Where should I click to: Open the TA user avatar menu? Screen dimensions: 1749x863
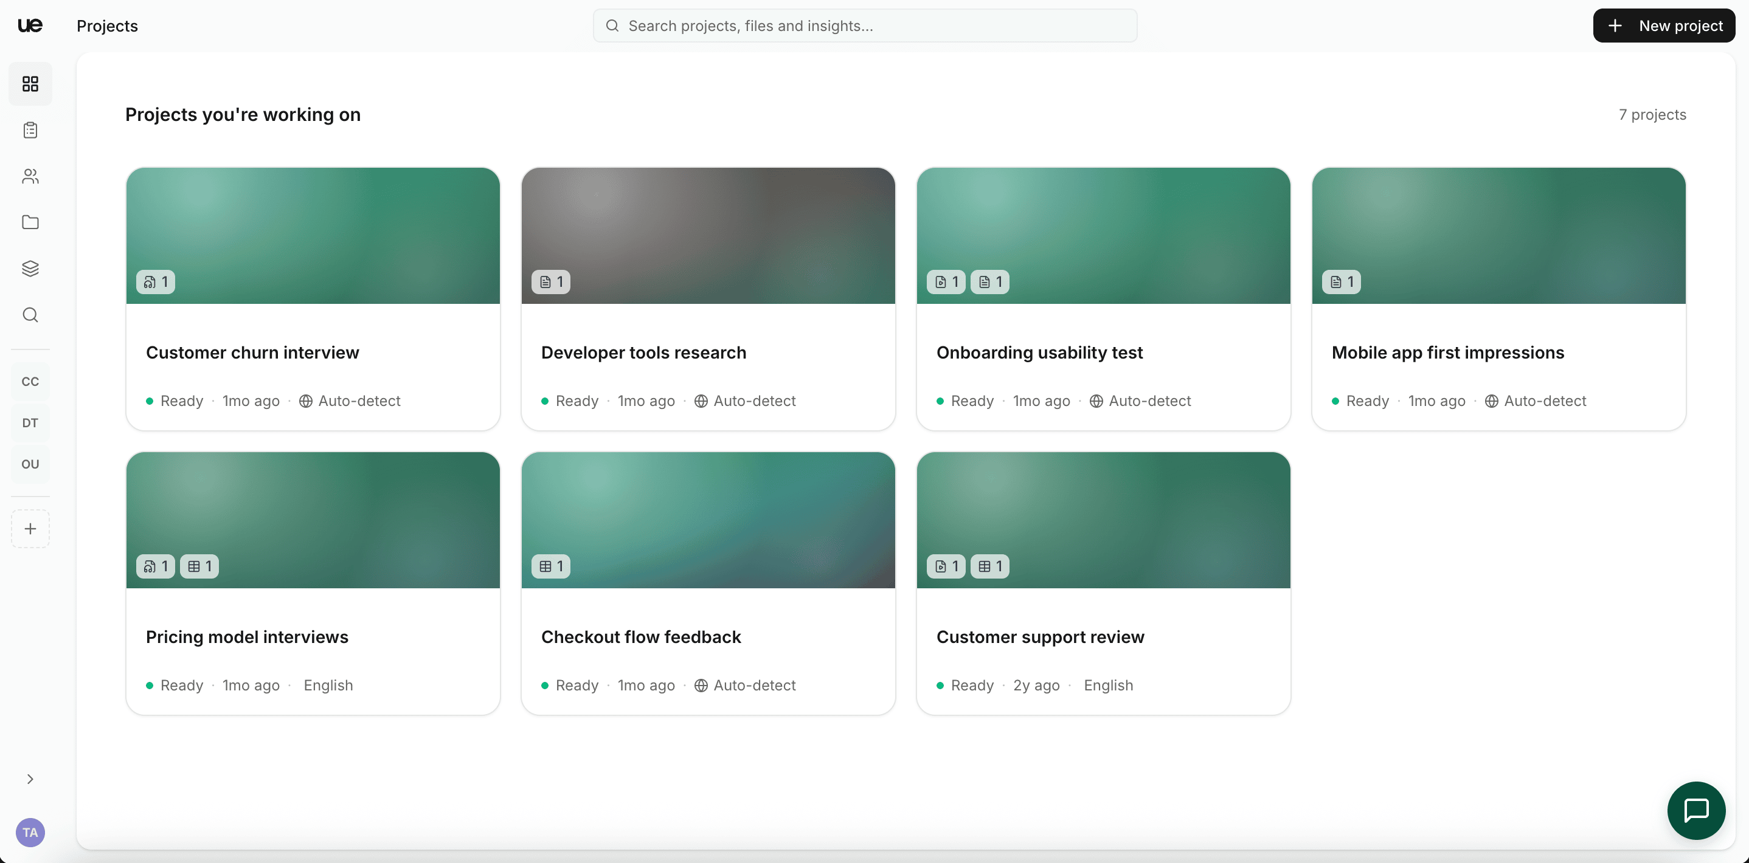(30, 833)
